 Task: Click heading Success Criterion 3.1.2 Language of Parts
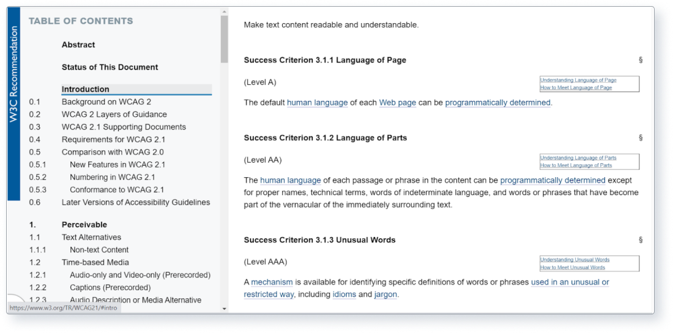[325, 137]
